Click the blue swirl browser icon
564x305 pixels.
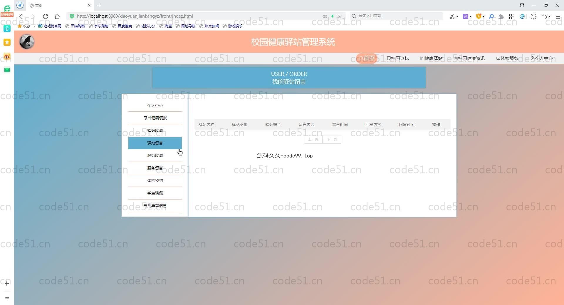tap(522, 16)
